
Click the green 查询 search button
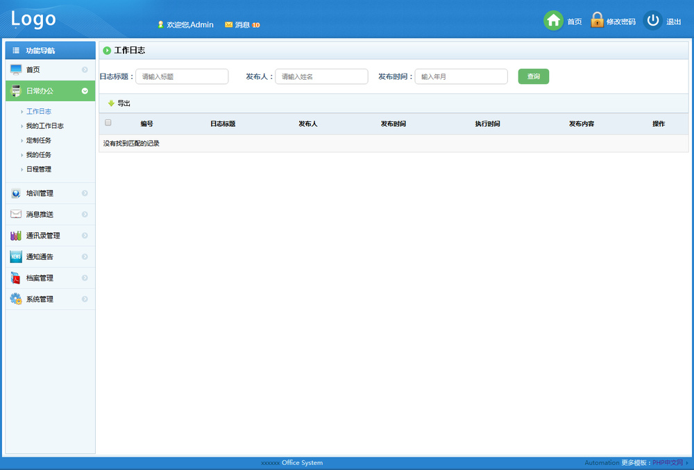click(x=533, y=76)
